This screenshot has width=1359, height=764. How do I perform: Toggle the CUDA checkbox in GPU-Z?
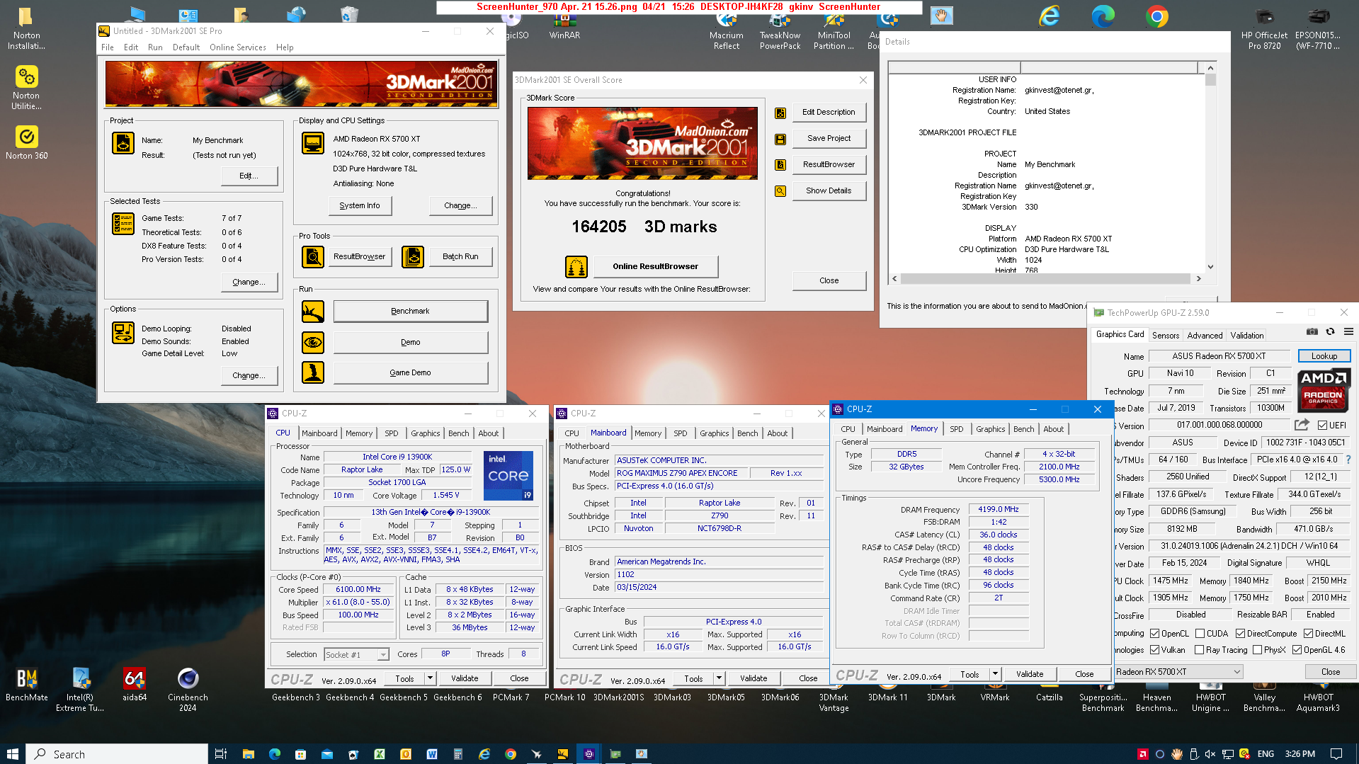(x=1200, y=634)
